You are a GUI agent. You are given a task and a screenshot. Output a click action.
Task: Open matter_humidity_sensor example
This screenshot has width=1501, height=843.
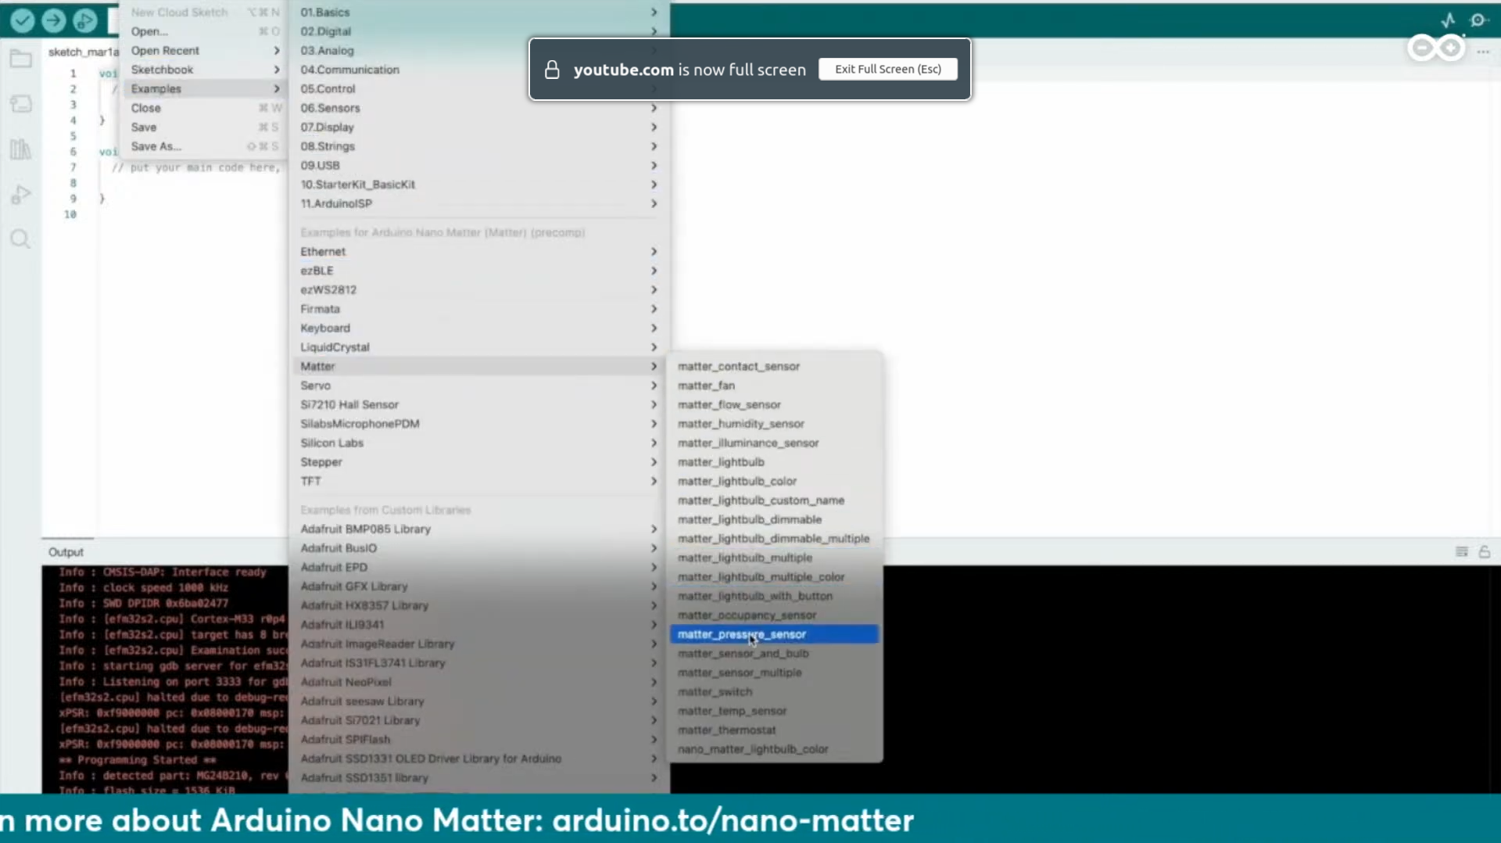click(x=774, y=424)
